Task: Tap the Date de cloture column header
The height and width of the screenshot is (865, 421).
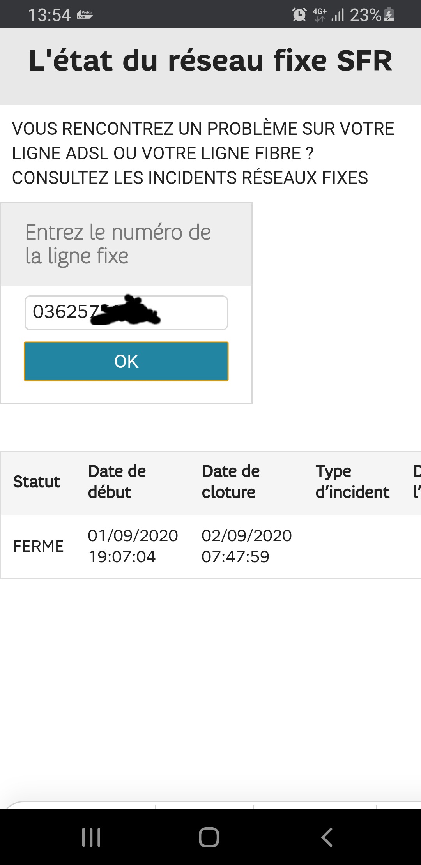Action: pyautogui.click(x=230, y=482)
